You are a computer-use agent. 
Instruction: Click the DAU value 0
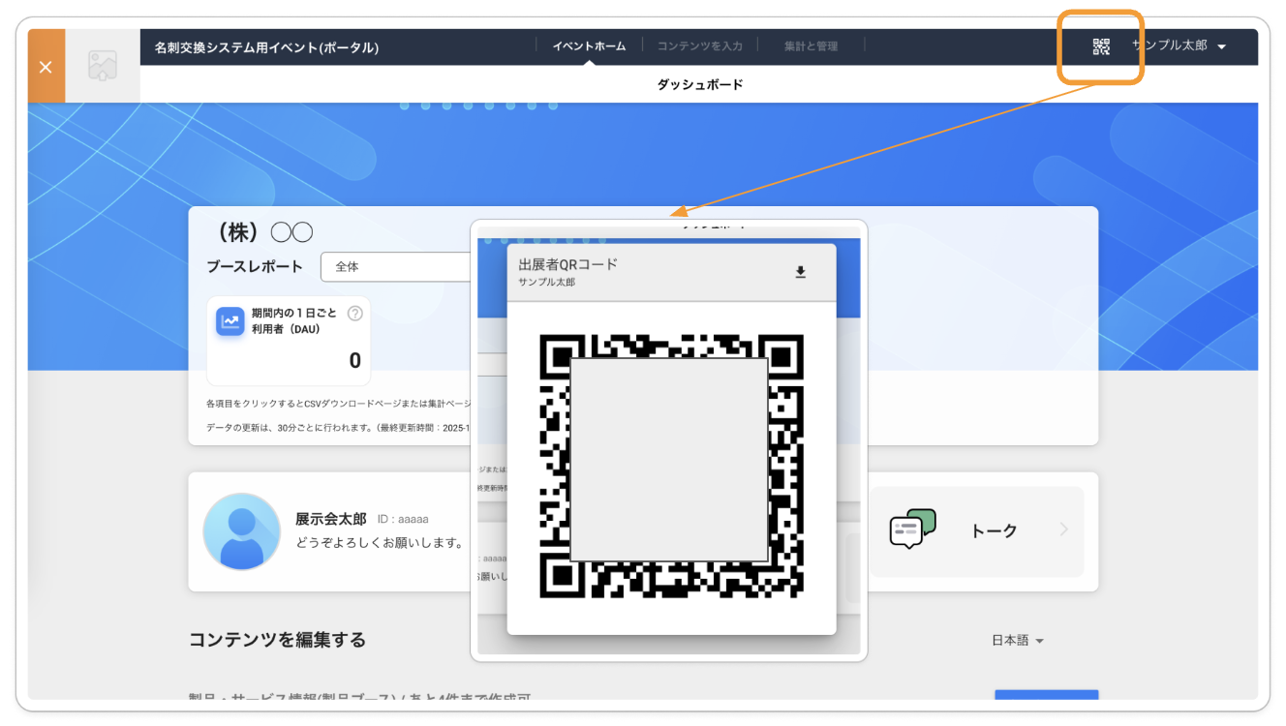click(354, 361)
